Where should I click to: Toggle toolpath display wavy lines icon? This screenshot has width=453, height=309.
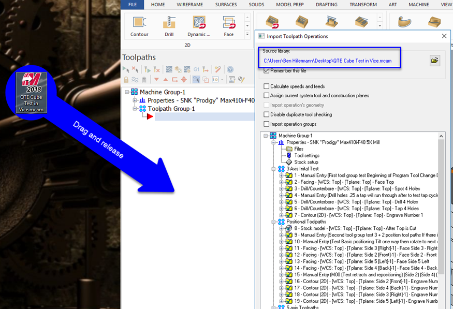tap(135, 79)
